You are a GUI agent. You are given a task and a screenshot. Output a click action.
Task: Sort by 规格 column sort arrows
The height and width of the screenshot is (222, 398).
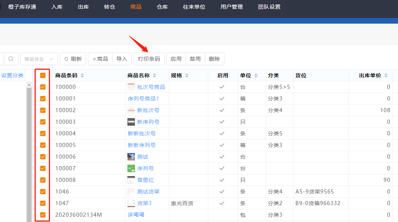[x=187, y=76]
